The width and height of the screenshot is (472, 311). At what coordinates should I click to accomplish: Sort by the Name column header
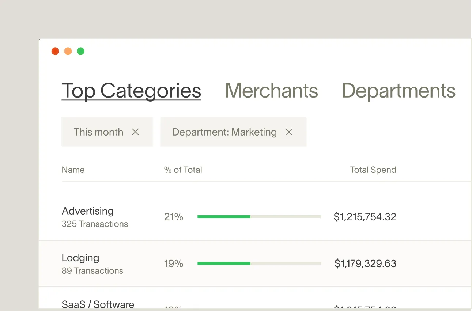coord(73,170)
